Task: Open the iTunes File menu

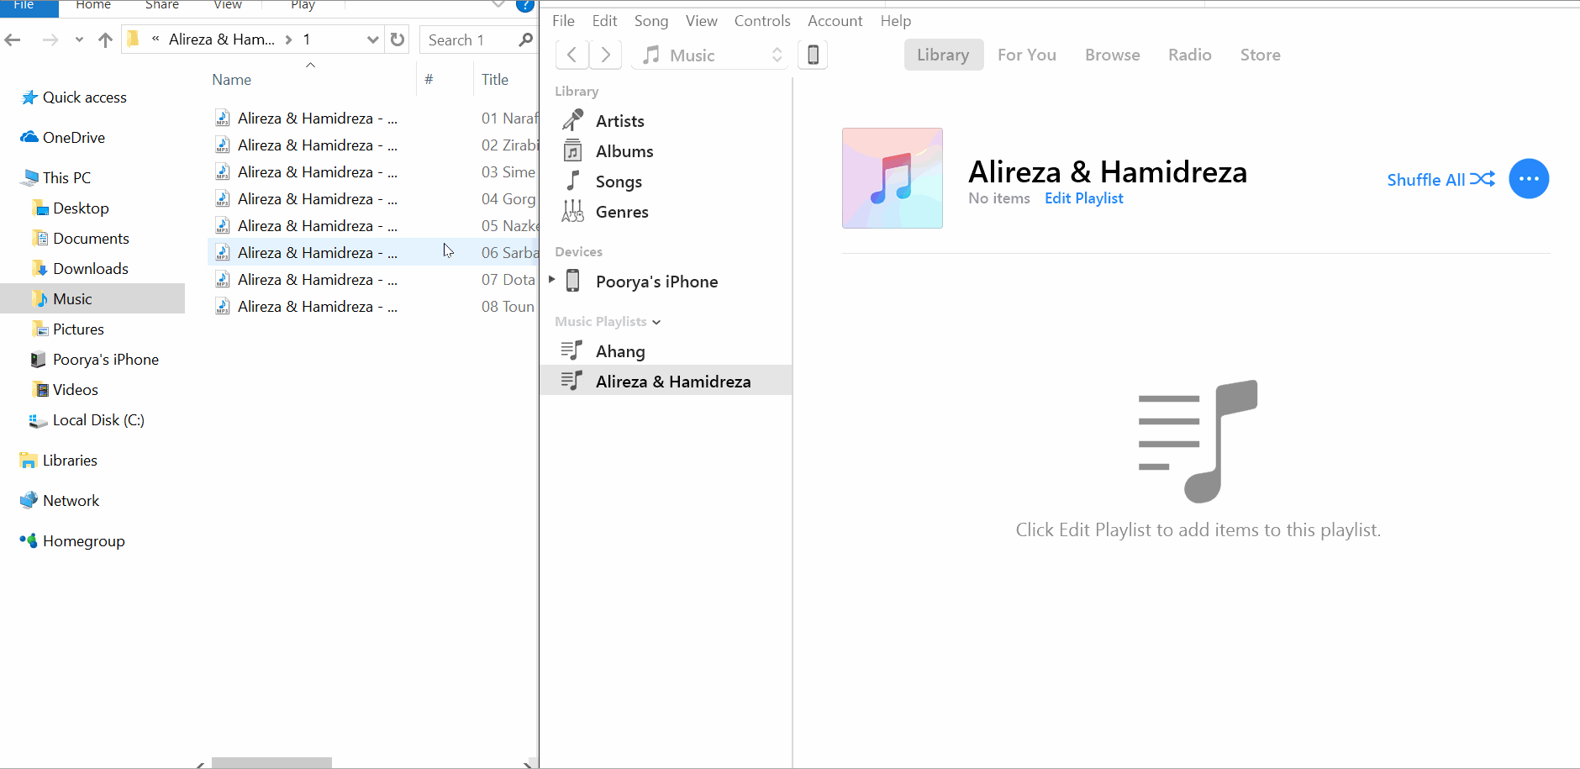Action: click(x=563, y=21)
